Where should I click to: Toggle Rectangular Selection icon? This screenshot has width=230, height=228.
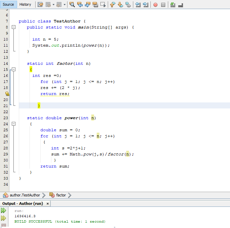point(103,5)
